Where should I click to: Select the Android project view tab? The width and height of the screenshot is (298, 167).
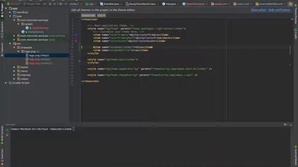coord(14,4)
